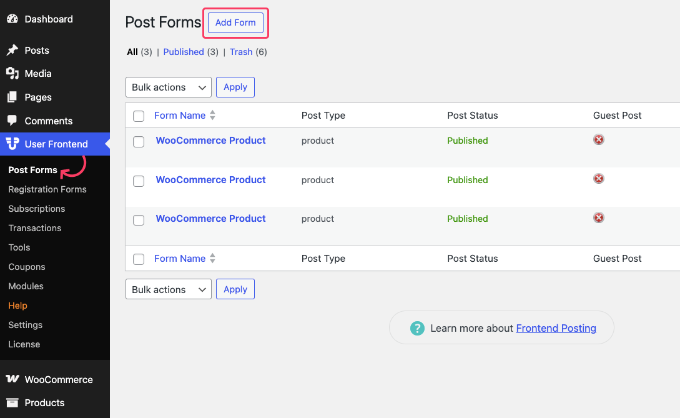The height and width of the screenshot is (418, 680).
Task: Click the Post Status header column
Action: 472,116
